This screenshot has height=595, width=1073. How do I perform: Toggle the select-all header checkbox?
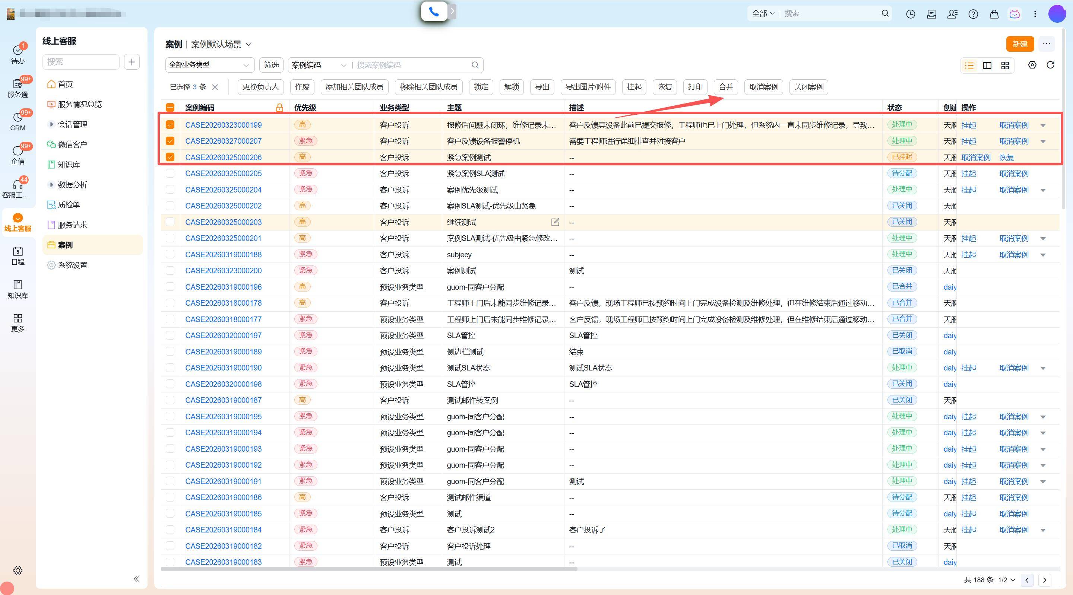pyautogui.click(x=170, y=108)
